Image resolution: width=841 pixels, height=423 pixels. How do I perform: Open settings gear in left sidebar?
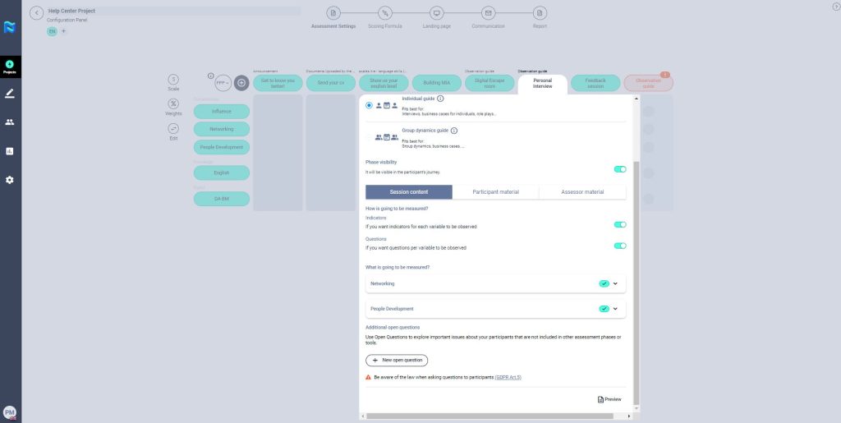click(10, 180)
